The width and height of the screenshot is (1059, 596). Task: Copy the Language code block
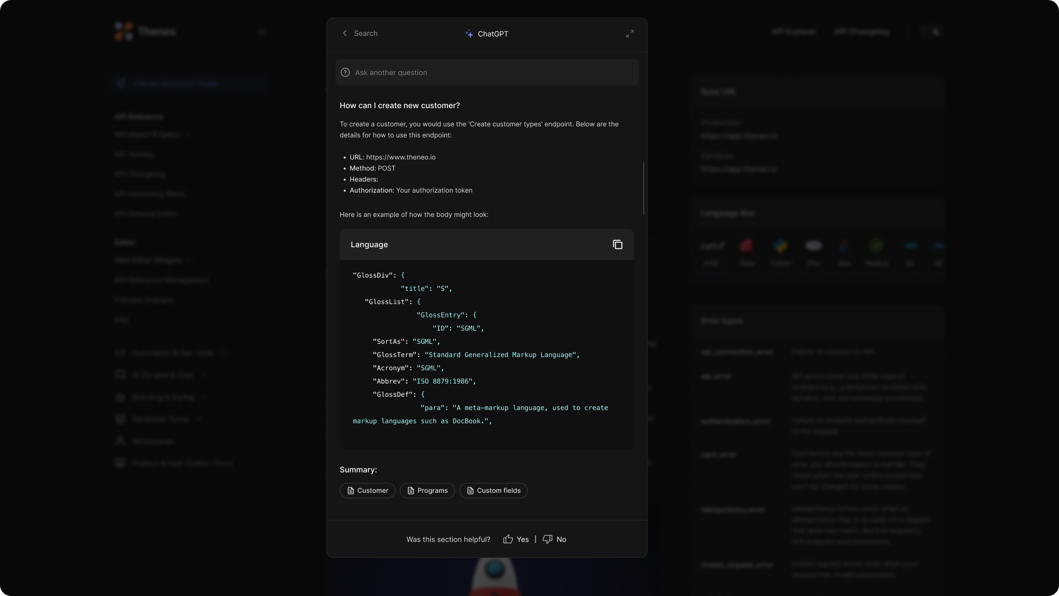coord(617,244)
